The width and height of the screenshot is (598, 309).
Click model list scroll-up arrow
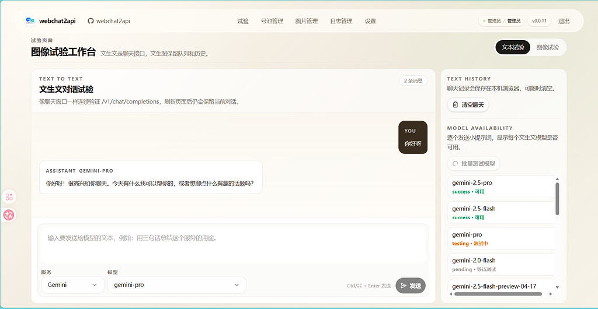coord(557,179)
